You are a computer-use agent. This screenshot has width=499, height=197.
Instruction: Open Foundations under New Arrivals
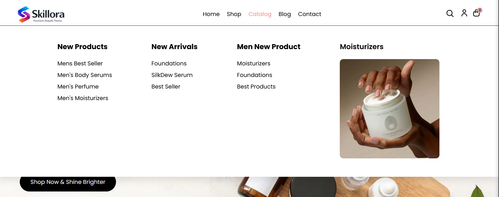click(169, 64)
